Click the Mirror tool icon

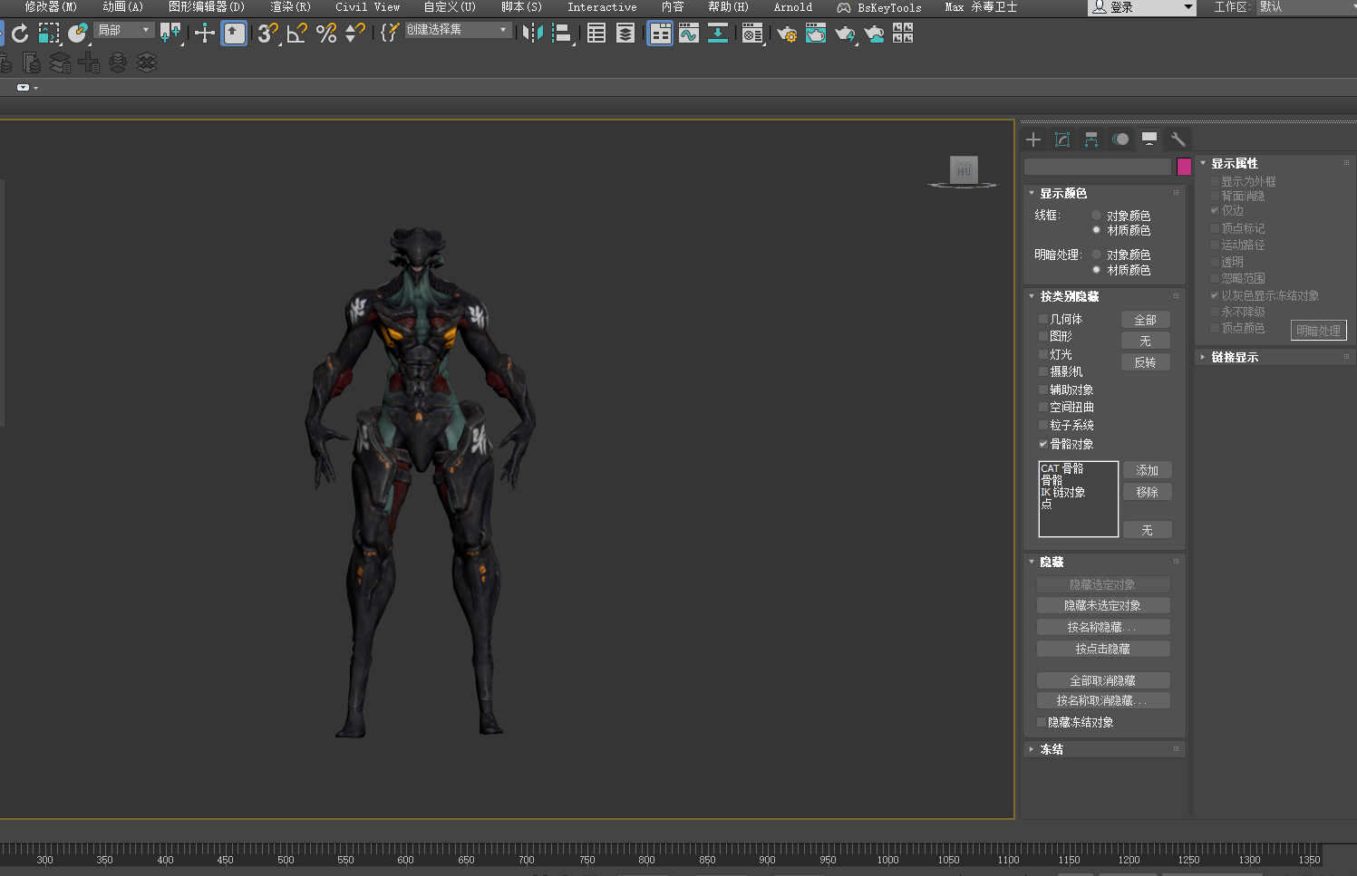[x=532, y=34]
